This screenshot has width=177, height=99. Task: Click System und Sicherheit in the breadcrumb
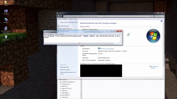tap(85, 16)
